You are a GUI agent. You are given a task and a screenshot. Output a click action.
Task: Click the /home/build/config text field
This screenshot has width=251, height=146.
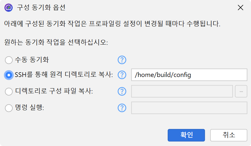(189, 75)
